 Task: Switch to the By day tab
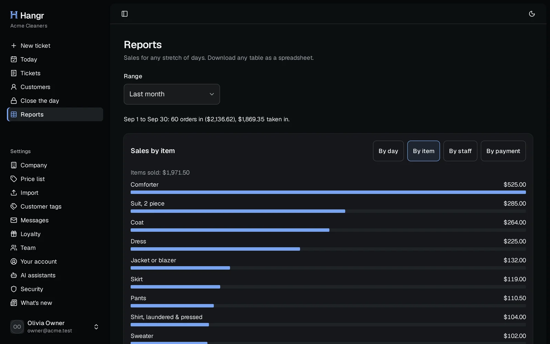coord(388,151)
